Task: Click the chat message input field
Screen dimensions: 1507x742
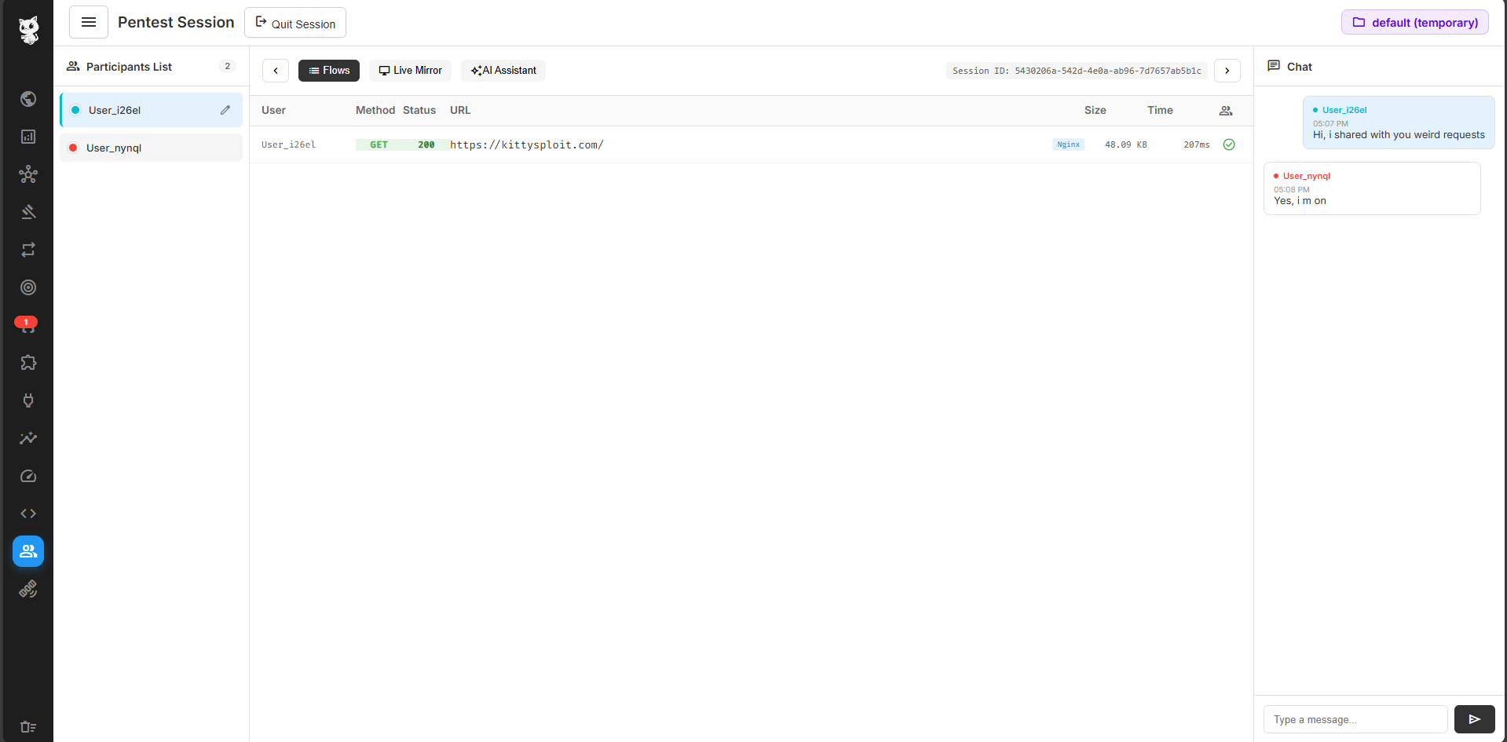Action: [1355, 719]
